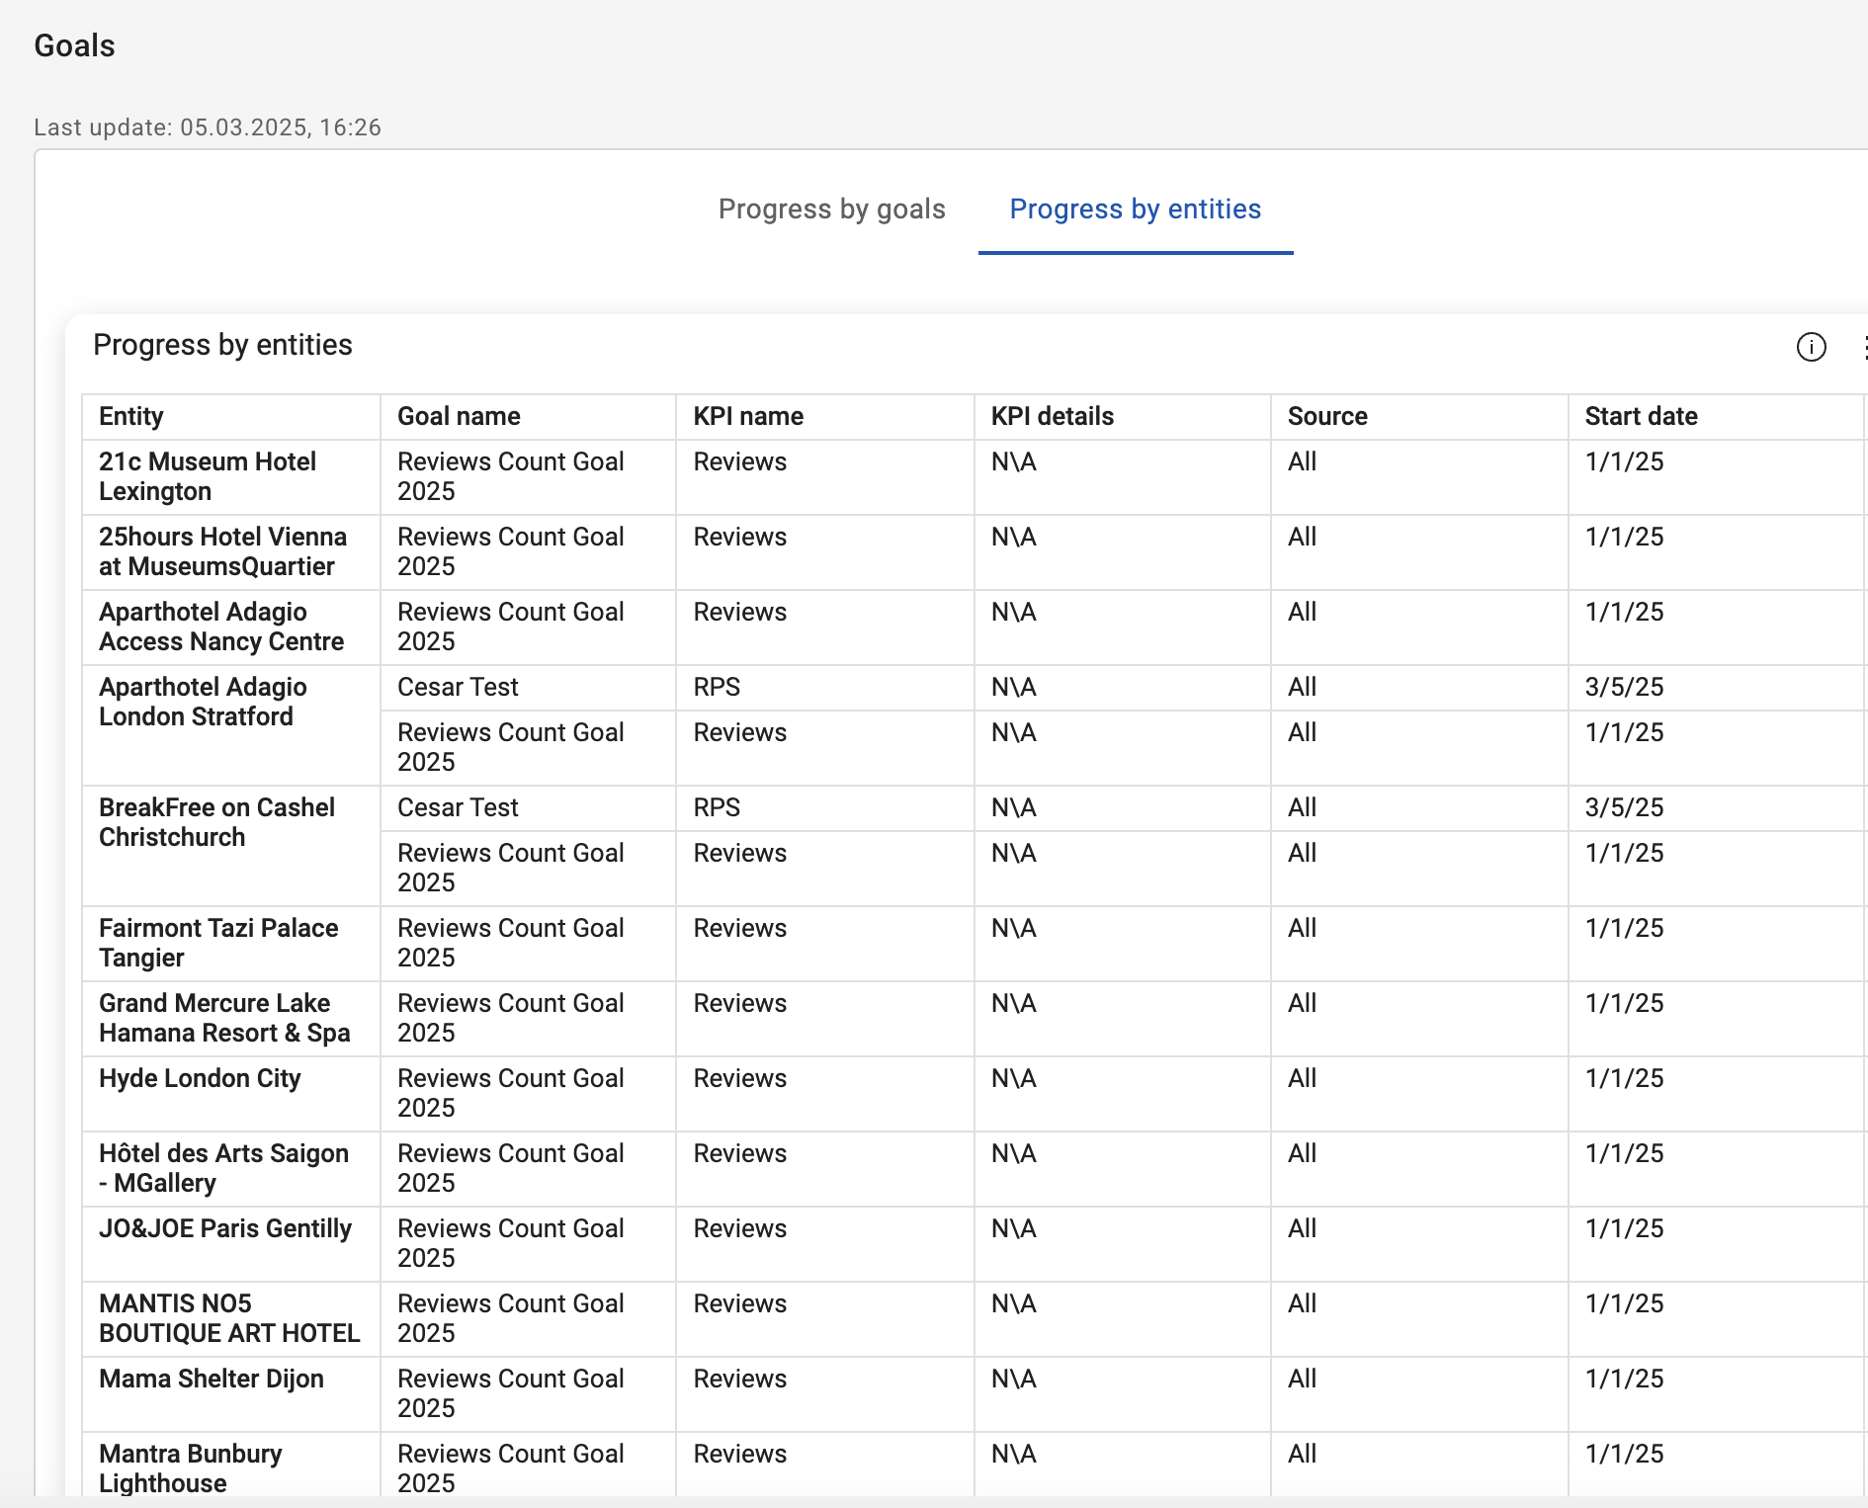Click Cesar Test goal for BreakFree on Cashel

tap(458, 807)
